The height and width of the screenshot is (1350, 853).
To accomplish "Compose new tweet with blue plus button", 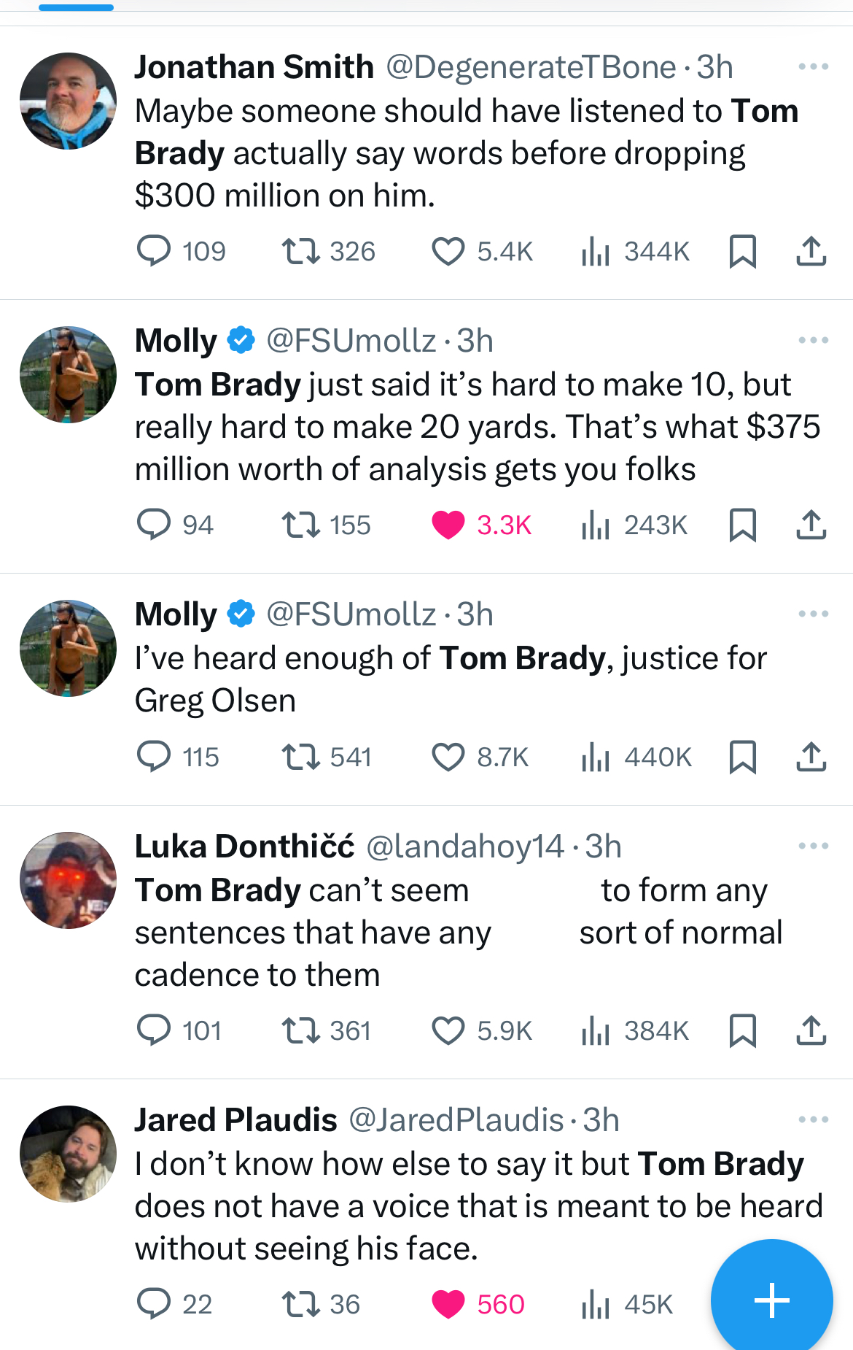I will pos(771,1300).
